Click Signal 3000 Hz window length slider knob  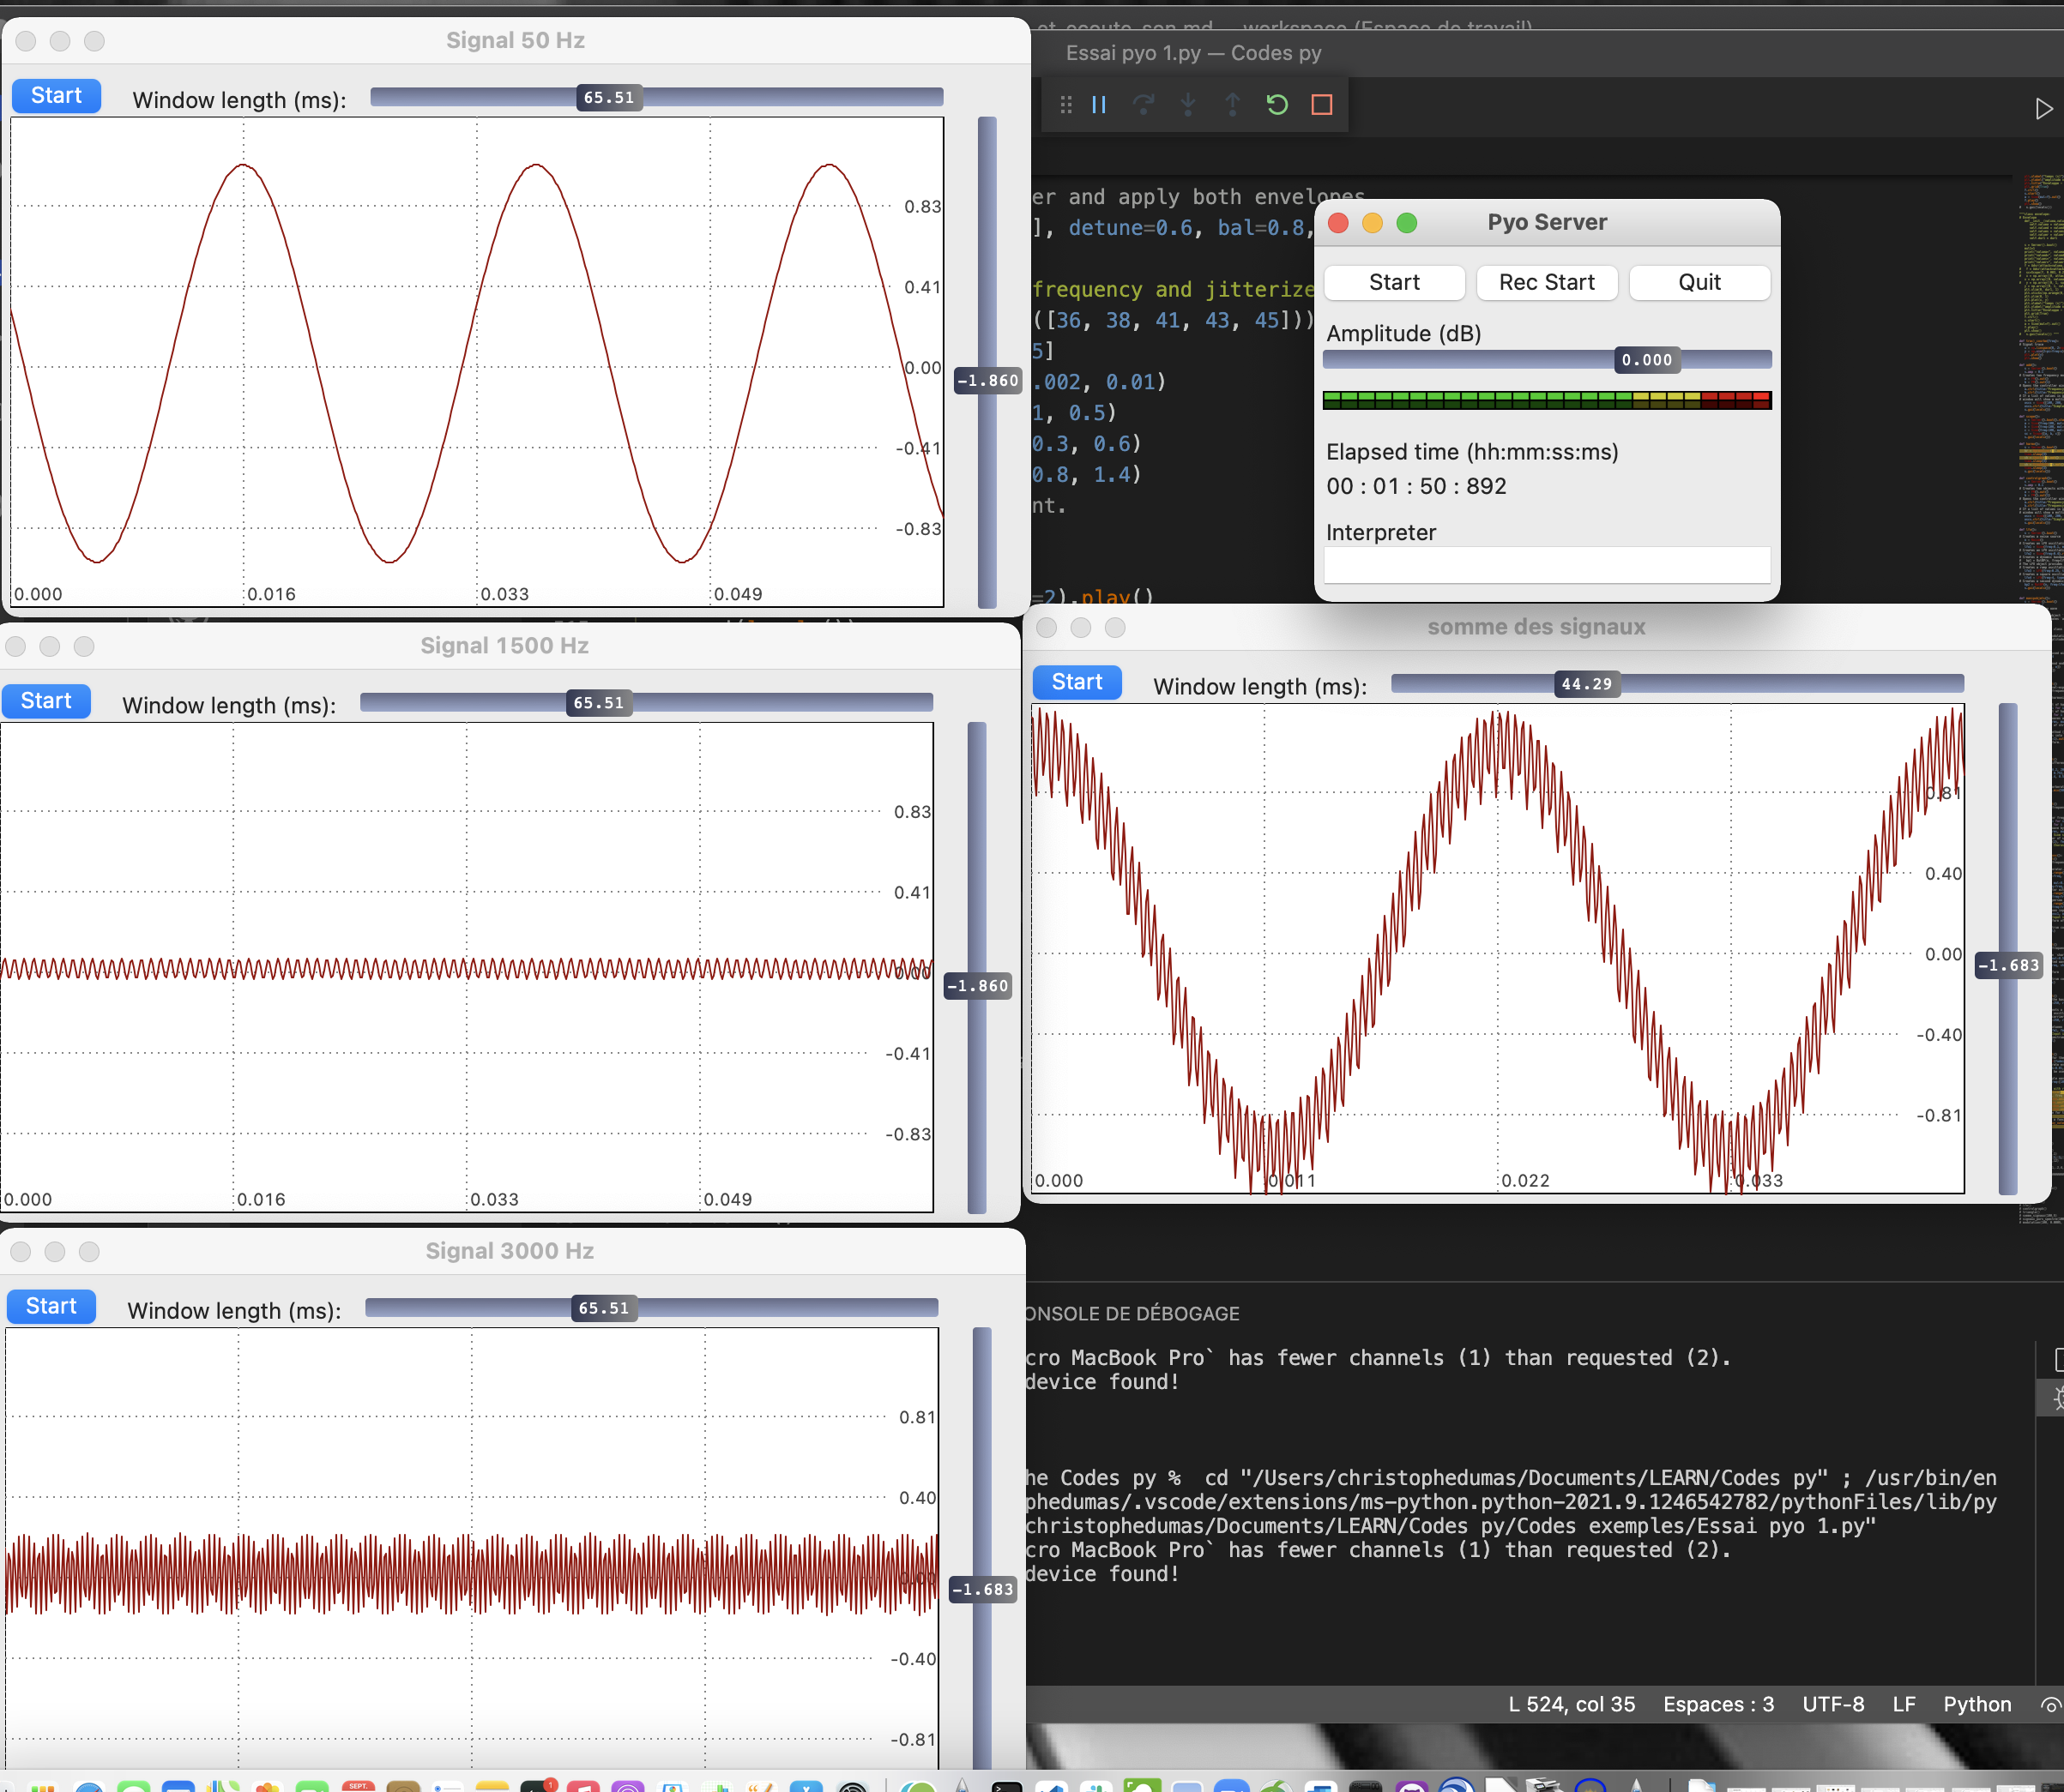(604, 1308)
